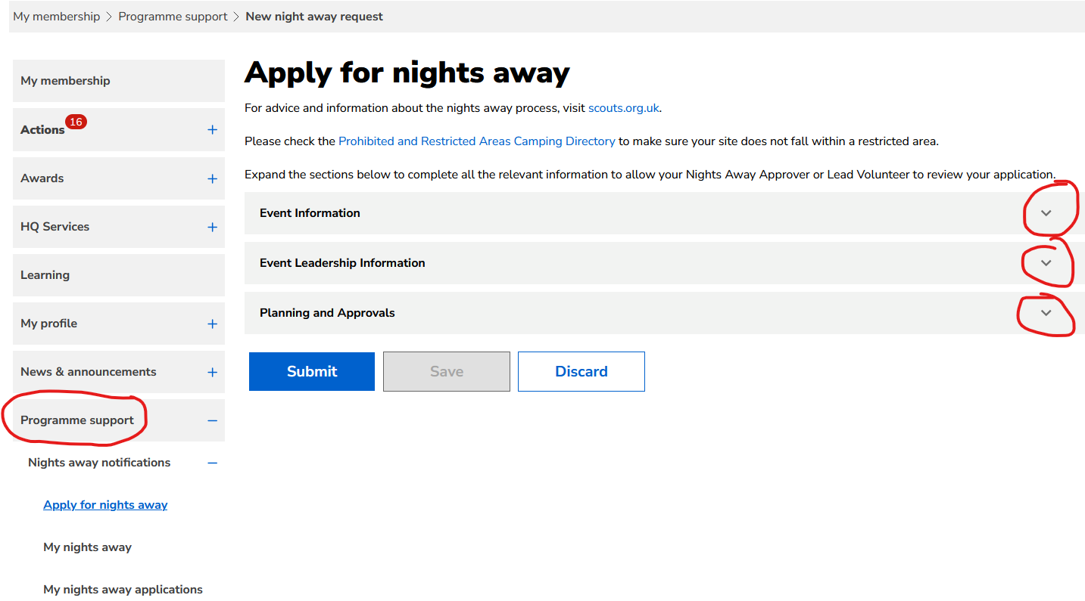The image size is (1085, 601).
Task: Expand Event Leadership Information chevron
Action: tap(1046, 263)
